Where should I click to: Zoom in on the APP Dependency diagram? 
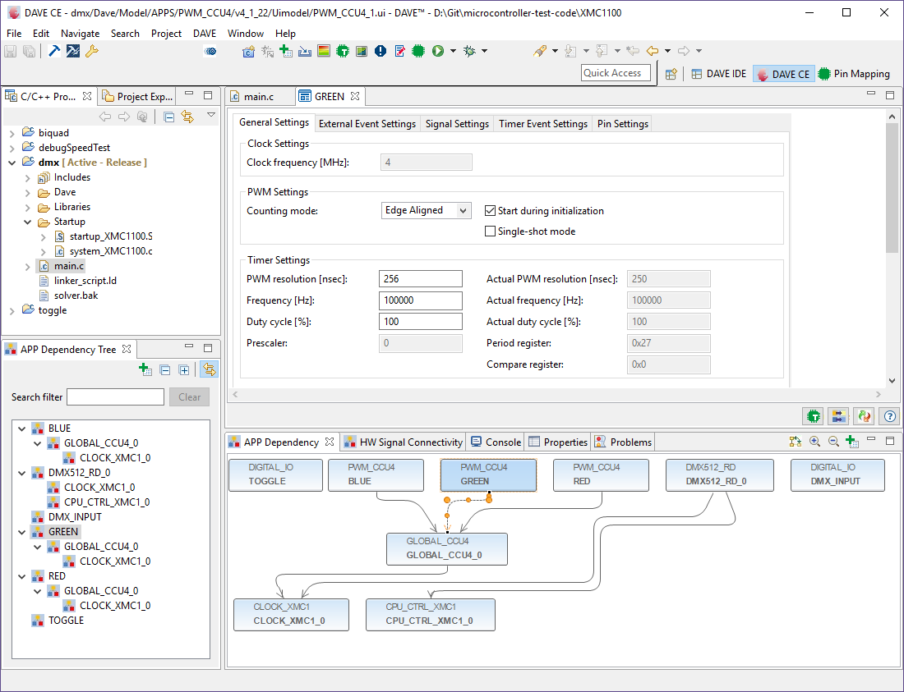coord(814,442)
